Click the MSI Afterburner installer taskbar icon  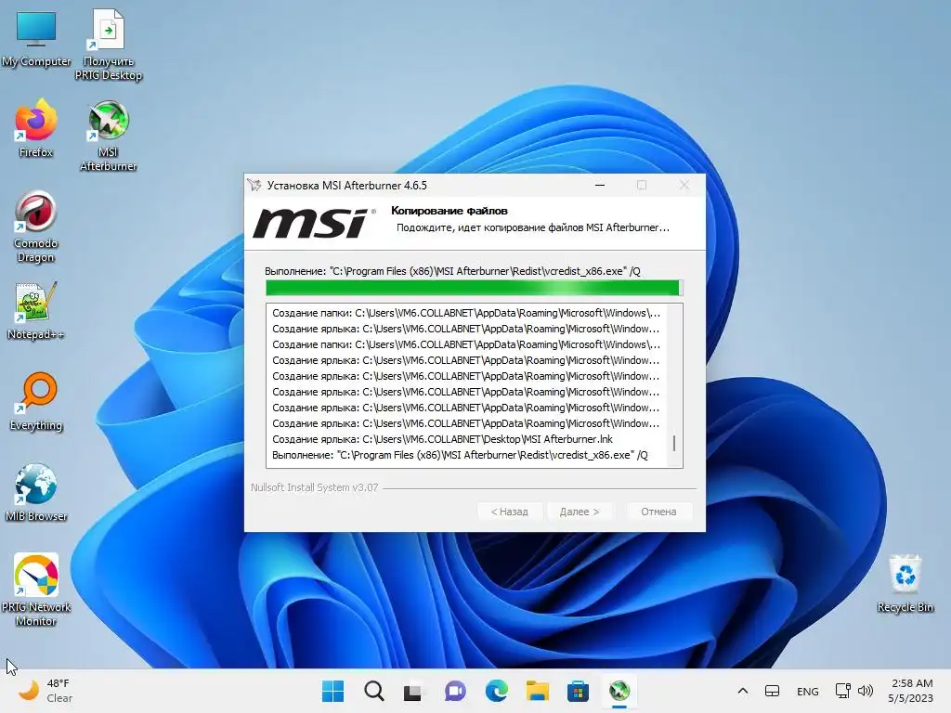tap(619, 691)
